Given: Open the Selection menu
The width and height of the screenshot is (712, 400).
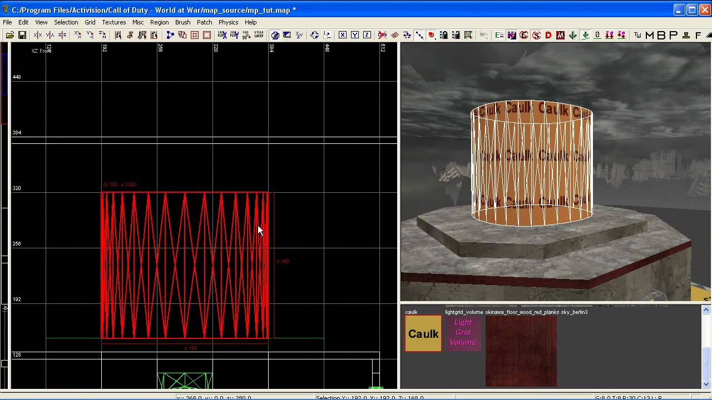Looking at the screenshot, I should coord(66,22).
